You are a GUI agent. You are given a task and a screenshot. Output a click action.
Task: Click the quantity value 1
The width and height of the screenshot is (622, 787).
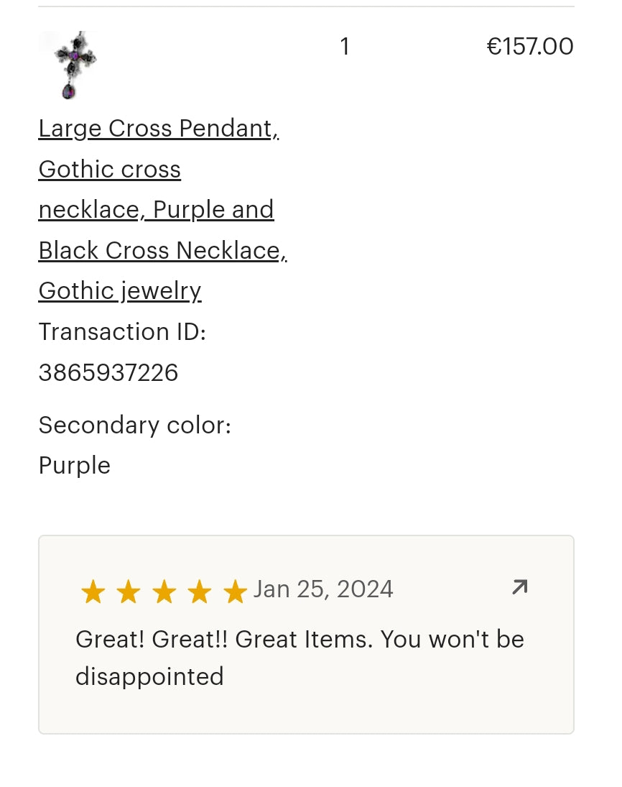point(345,47)
